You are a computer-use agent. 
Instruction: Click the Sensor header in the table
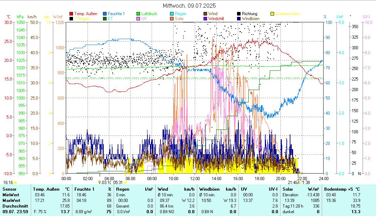tap(10, 189)
